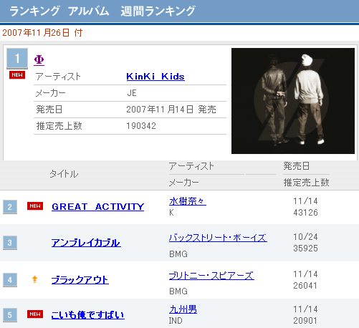Click the メーカー column header in the list
Image resolution: width=359 pixels, height=328 pixels.
[184, 183]
